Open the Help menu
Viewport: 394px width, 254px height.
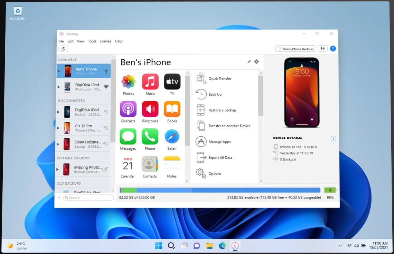point(119,41)
